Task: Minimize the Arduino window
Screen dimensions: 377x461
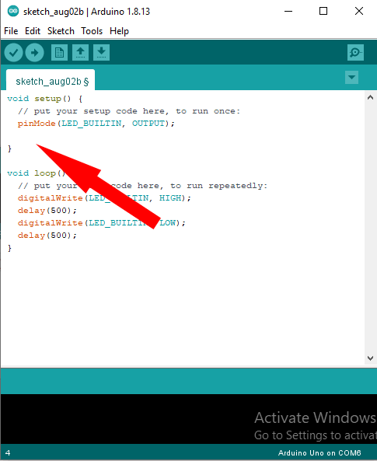Action: point(288,11)
